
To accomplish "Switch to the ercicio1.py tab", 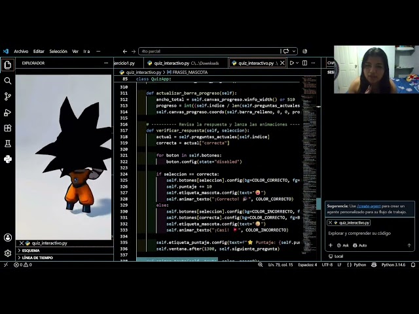I will tap(125, 63).
